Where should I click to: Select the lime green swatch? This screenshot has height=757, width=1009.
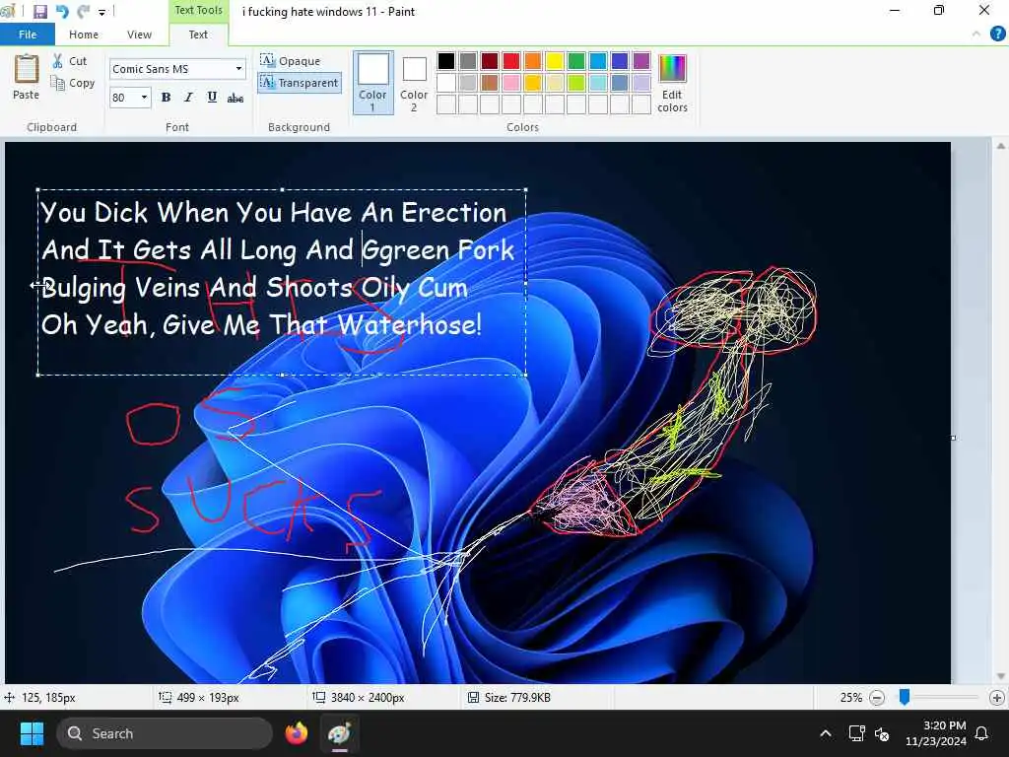point(575,83)
